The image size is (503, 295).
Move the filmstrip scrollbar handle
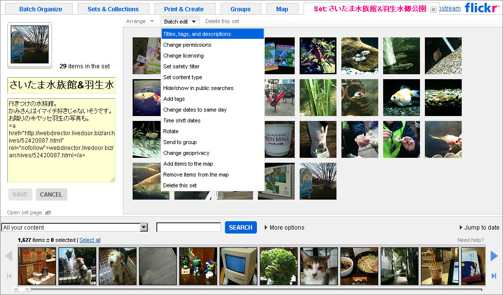[22, 290]
